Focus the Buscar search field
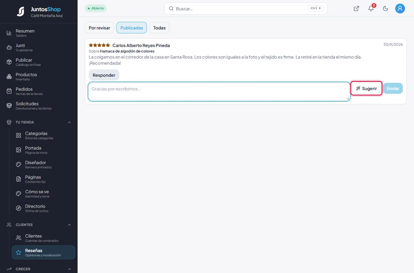 click(x=246, y=8)
